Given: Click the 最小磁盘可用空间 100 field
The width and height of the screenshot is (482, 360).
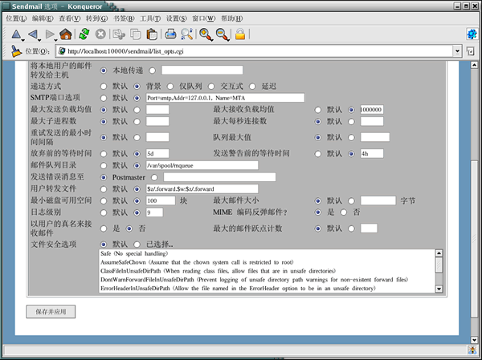Looking at the screenshot, I should pos(161,200).
